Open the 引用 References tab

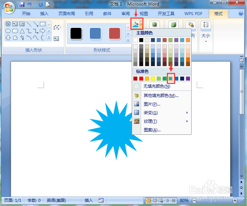point(89,14)
